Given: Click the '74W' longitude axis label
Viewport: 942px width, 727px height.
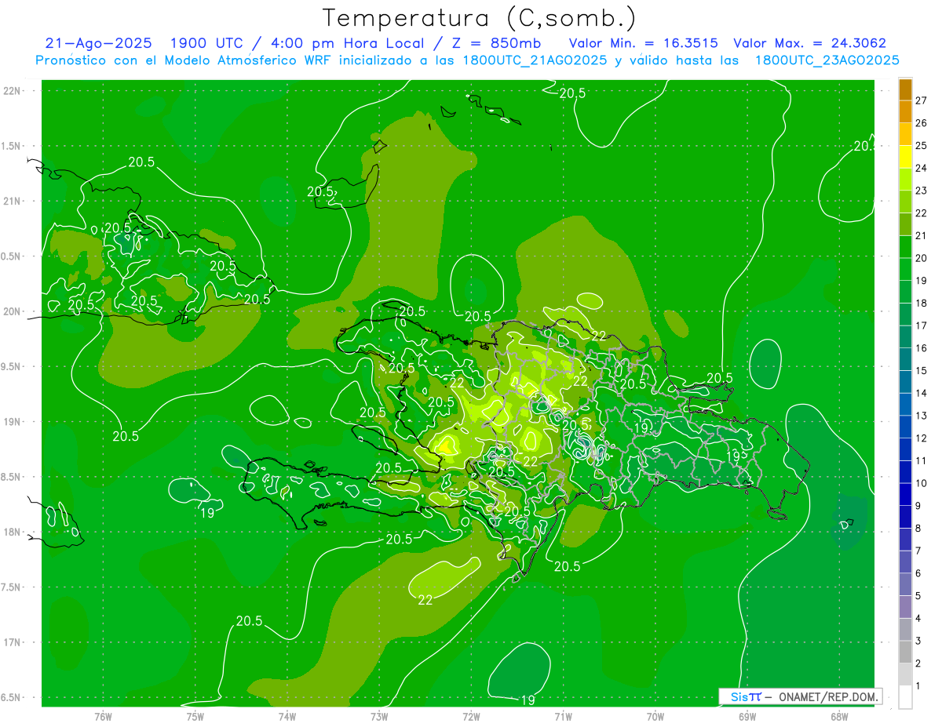Looking at the screenshot, I should tap(287, 716).
